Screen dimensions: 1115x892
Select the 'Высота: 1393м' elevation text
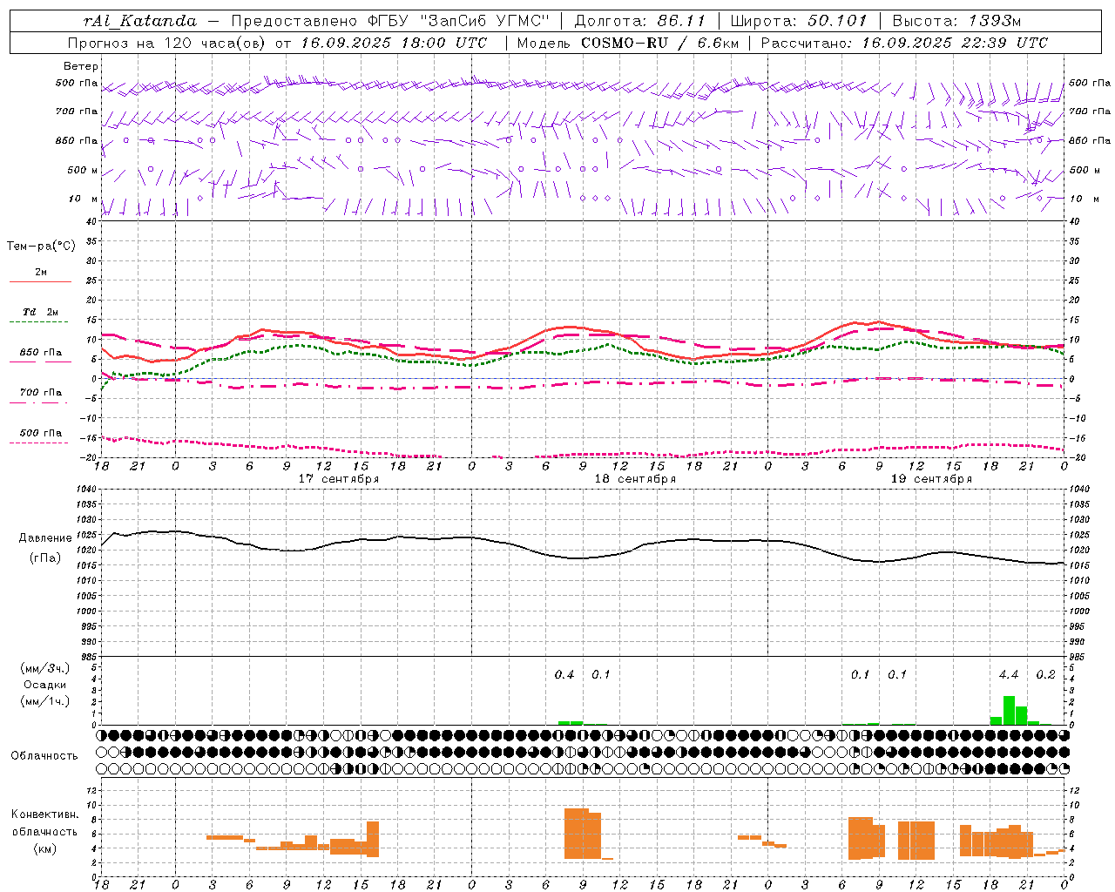[x=957, y=21]
